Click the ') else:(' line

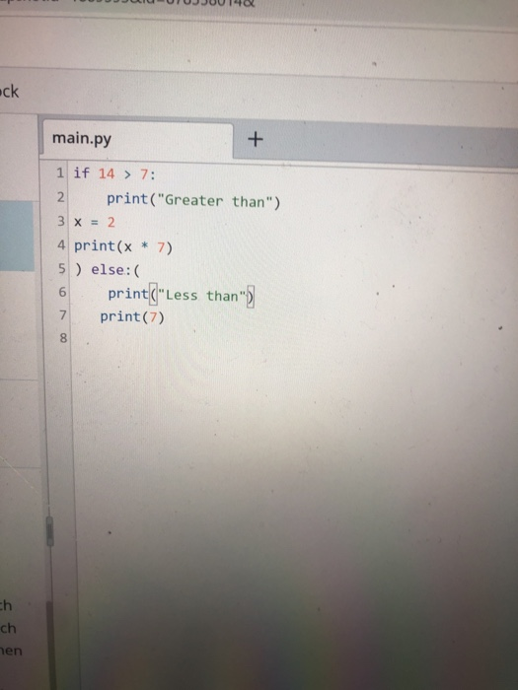(x=107, y=270)
